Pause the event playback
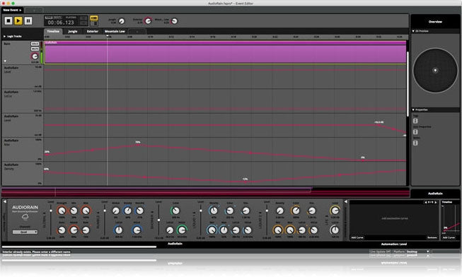462x279 pixels. point(28,20)
